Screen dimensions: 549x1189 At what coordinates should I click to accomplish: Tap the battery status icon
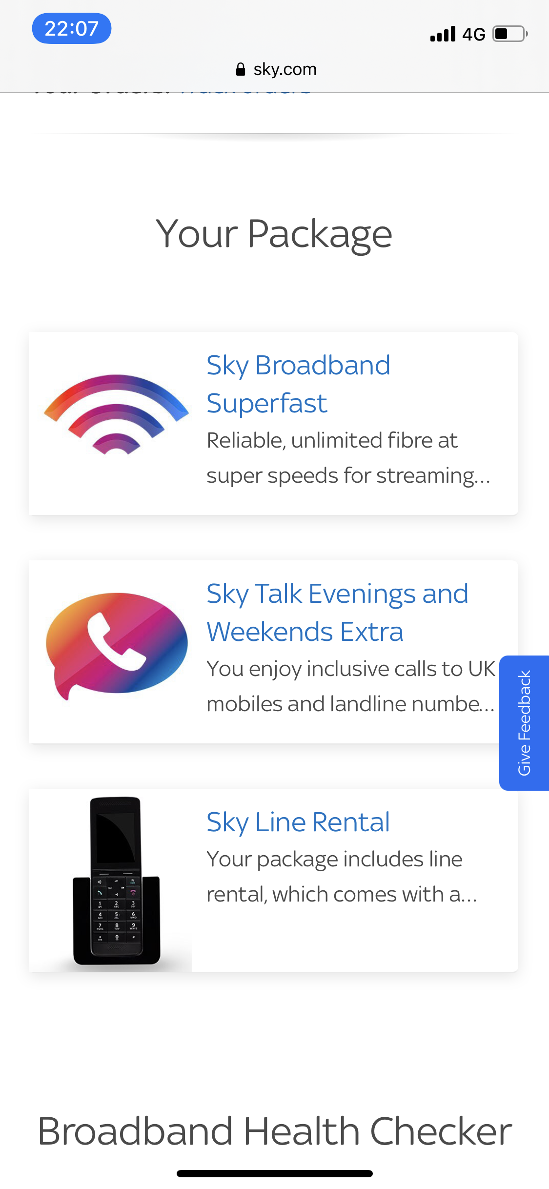coord(509,34)
